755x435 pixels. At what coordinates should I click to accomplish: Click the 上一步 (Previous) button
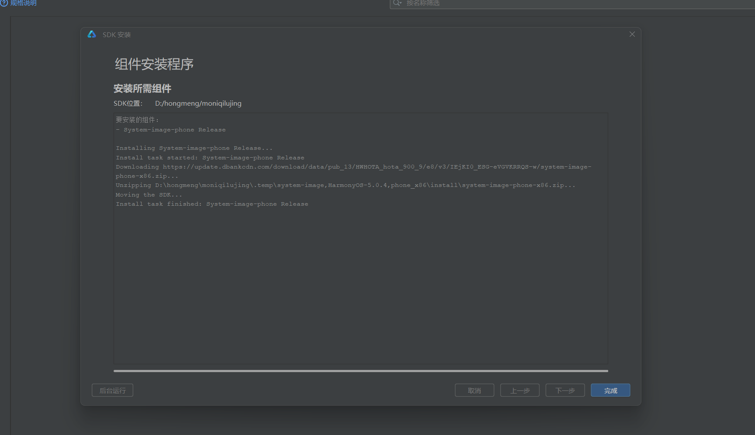[520, 390]
